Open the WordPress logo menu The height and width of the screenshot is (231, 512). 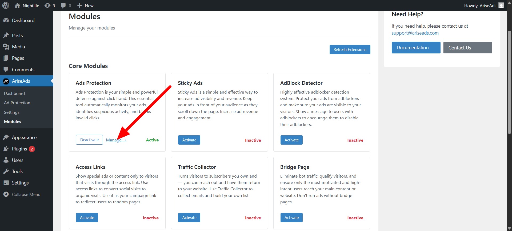6,5
